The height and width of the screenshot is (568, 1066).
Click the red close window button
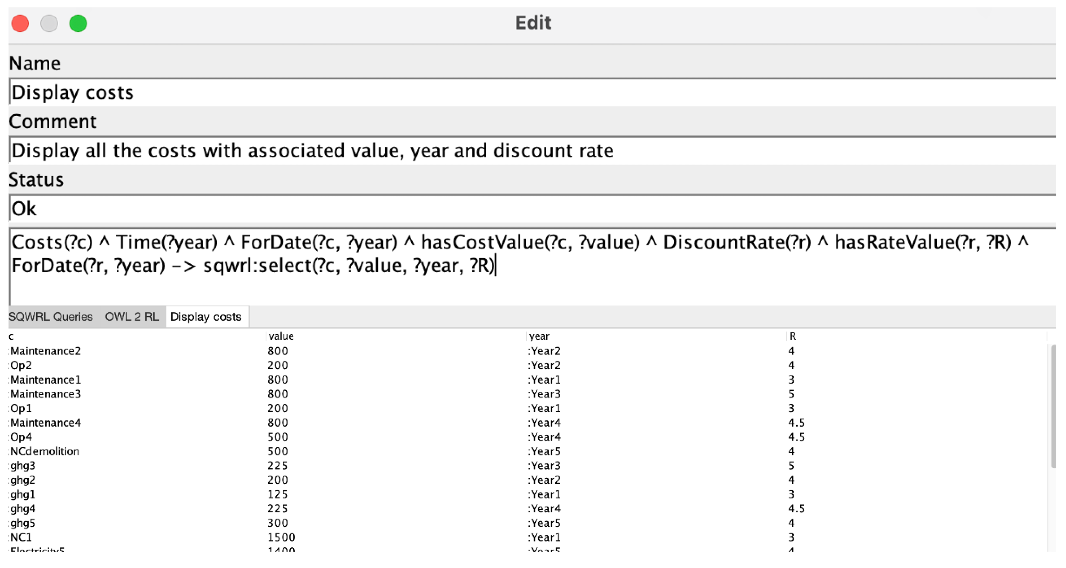(20, 23)
